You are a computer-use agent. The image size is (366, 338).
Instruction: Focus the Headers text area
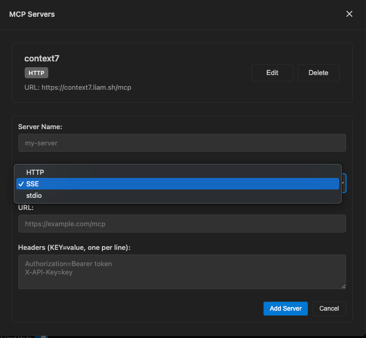[182, 272]
